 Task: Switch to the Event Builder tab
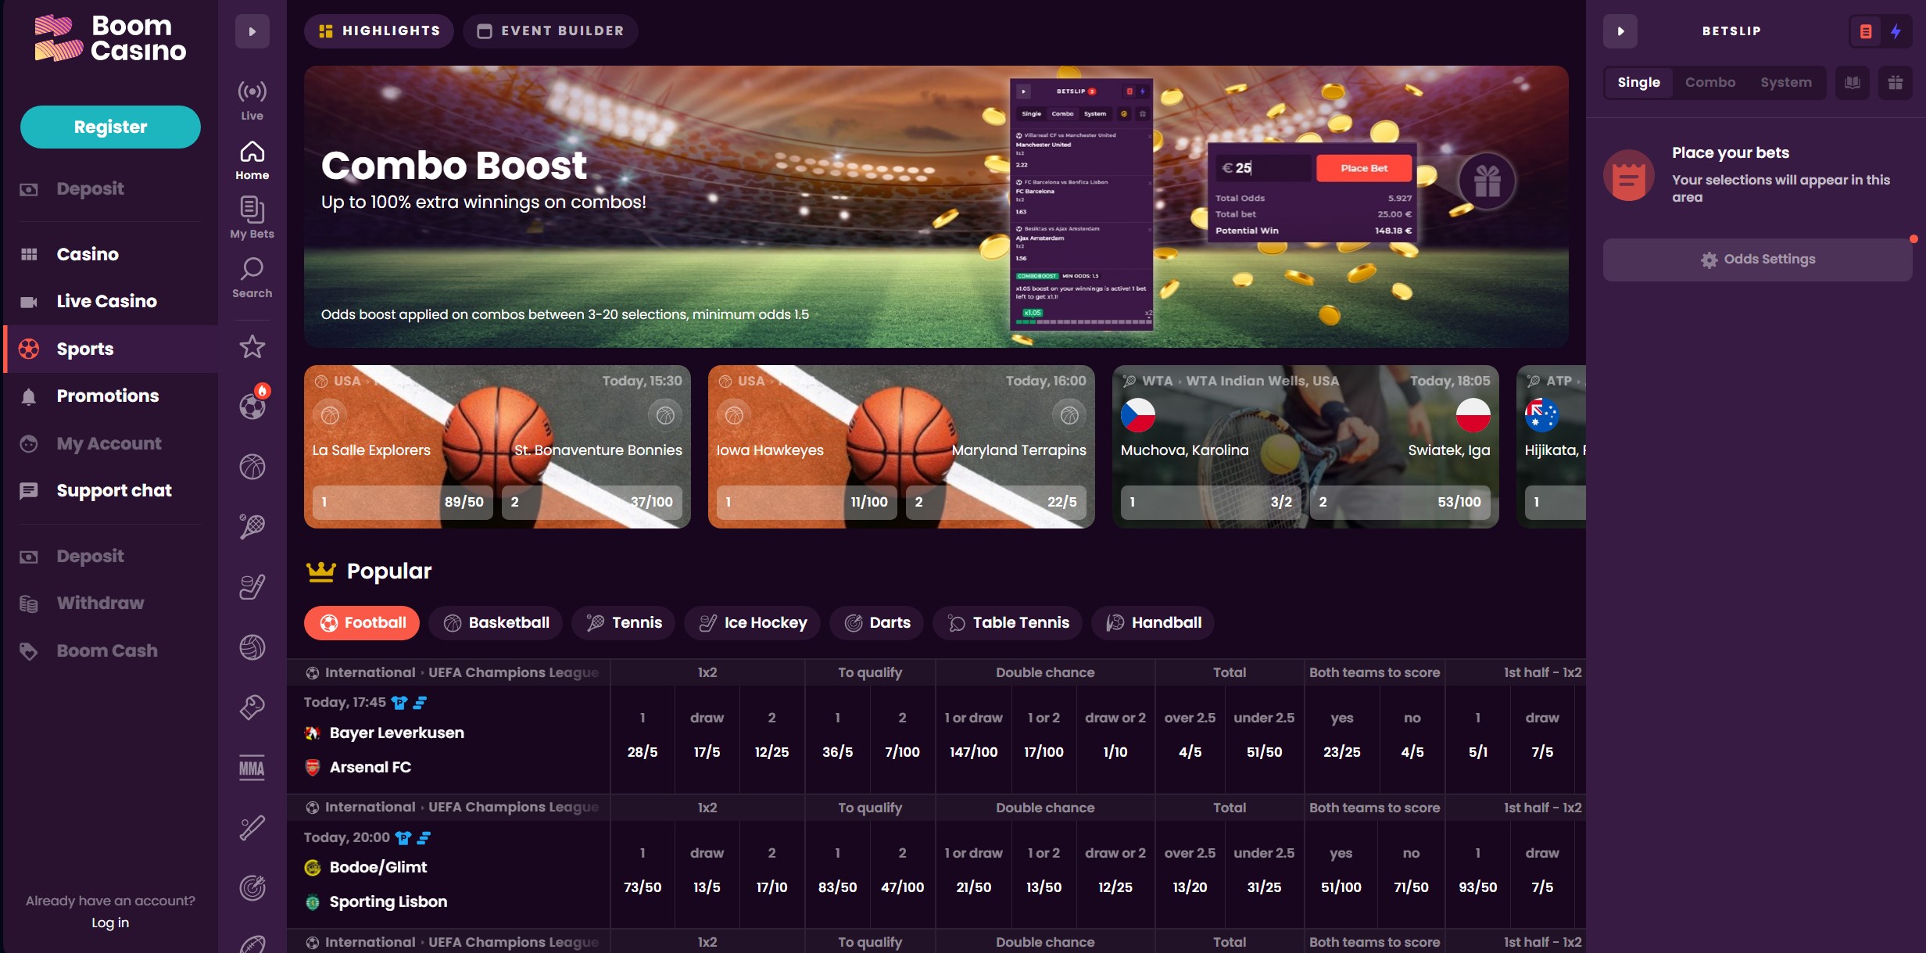pos(550,30)
